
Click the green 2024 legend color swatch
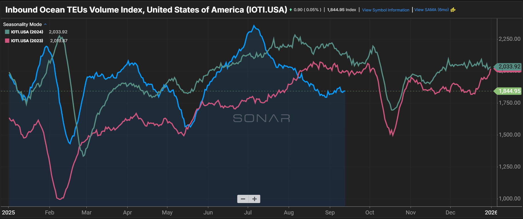[7, 32]
